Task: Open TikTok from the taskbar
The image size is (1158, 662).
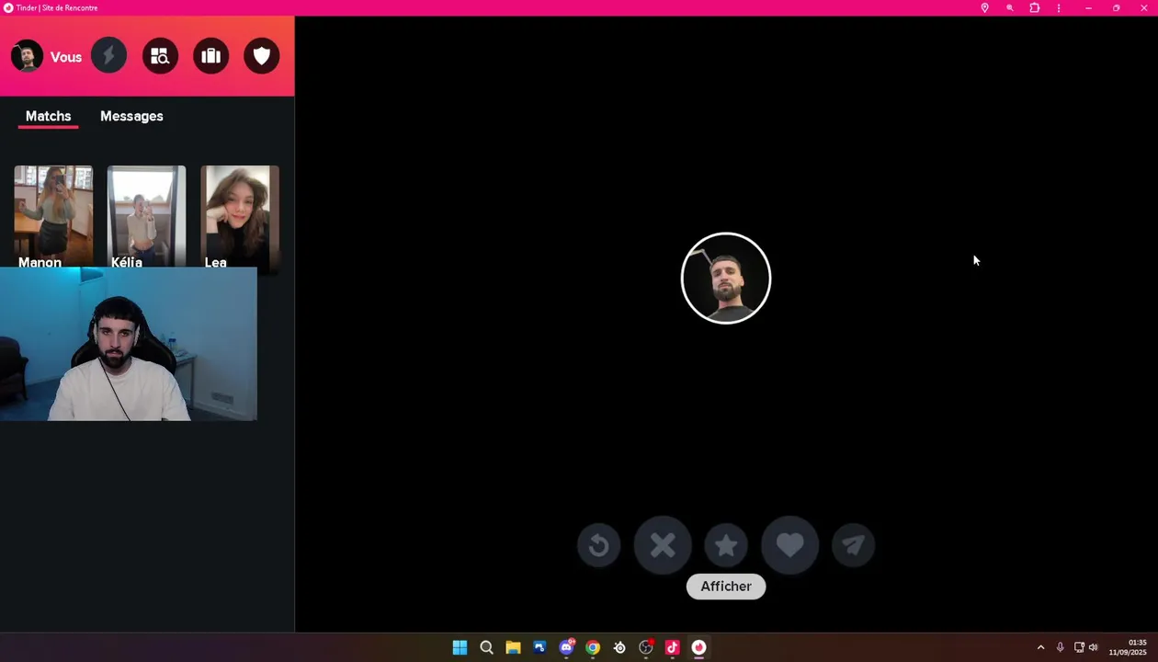Action: pos(672,647)
